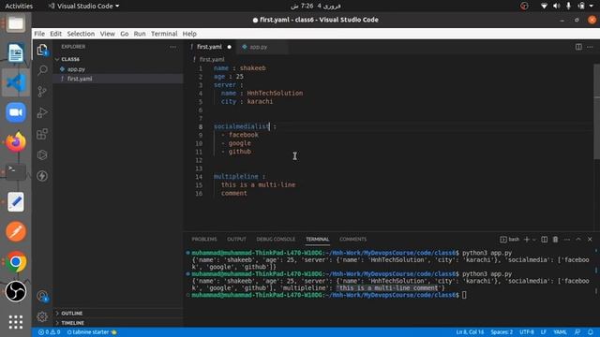Image resolution: width=600 pixels, height=337 pixels.
Task: Open terminal panel more actions ellipsis
Action: point(567,240)
